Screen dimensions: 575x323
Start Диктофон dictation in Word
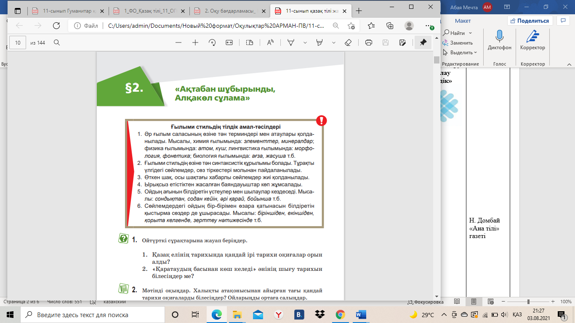tap(500, 41)
